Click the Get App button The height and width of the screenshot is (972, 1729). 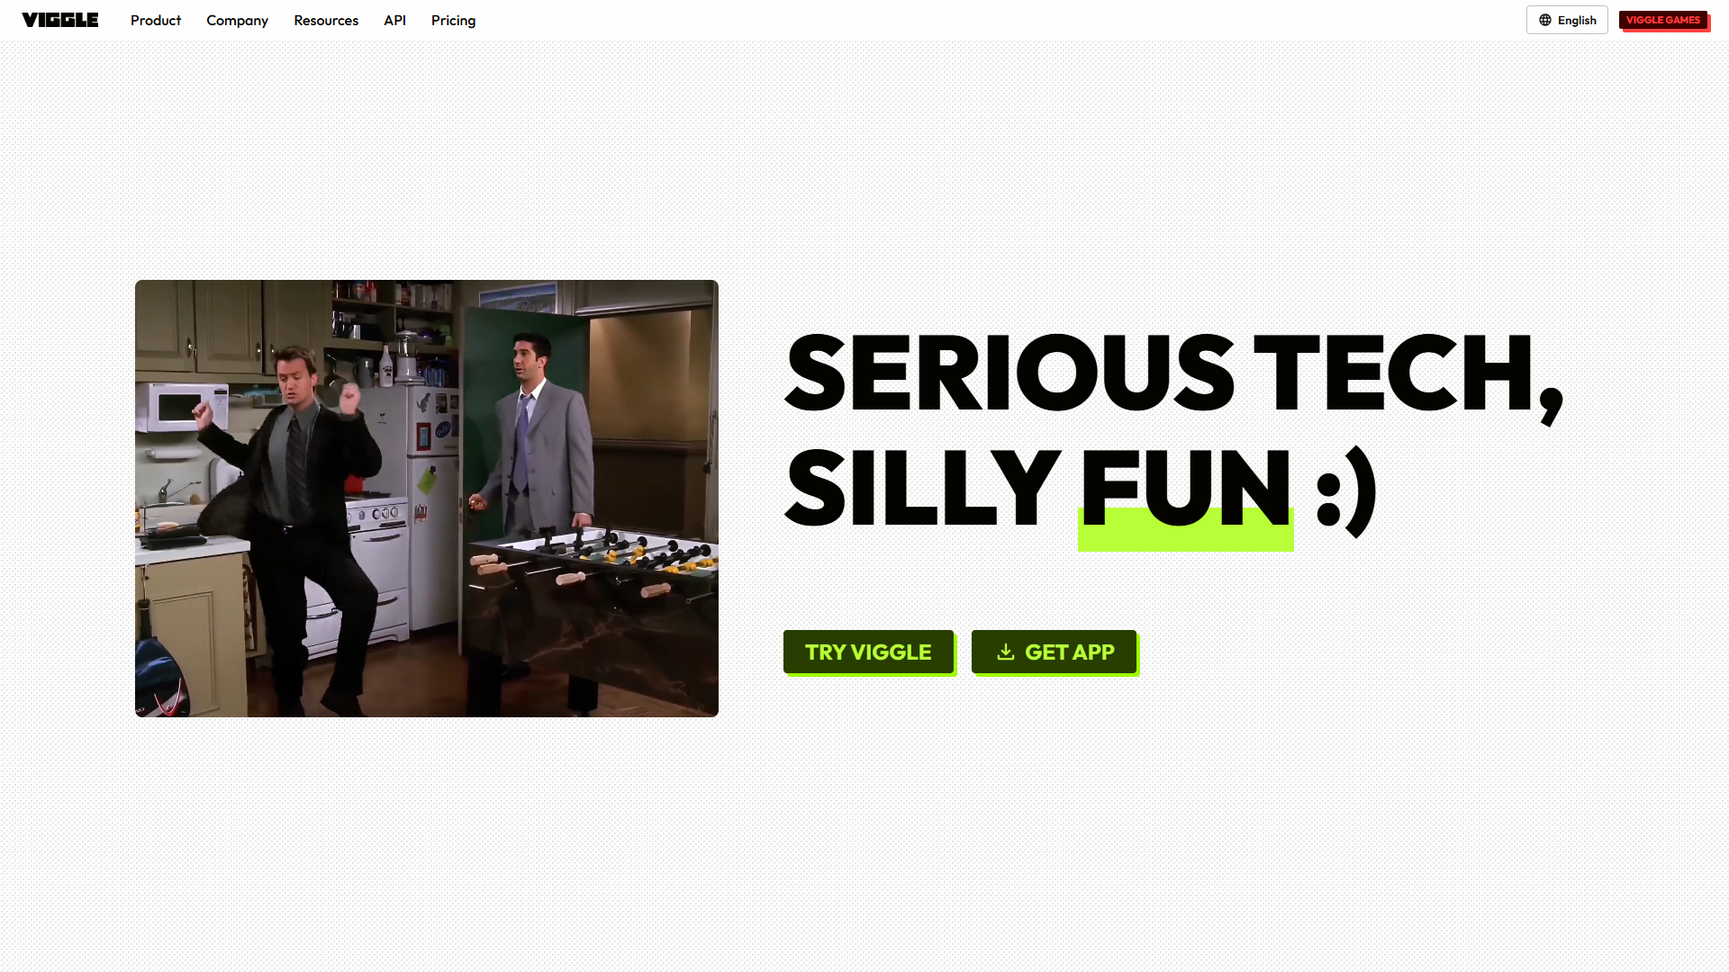[x=1054, y=652]
